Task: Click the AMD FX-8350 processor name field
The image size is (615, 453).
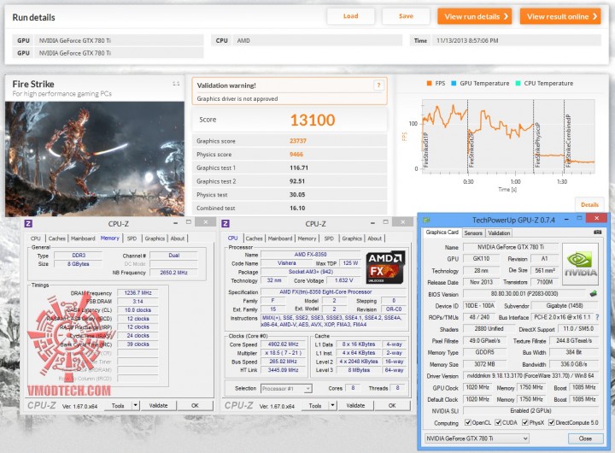Action: [x=311, y=255]
